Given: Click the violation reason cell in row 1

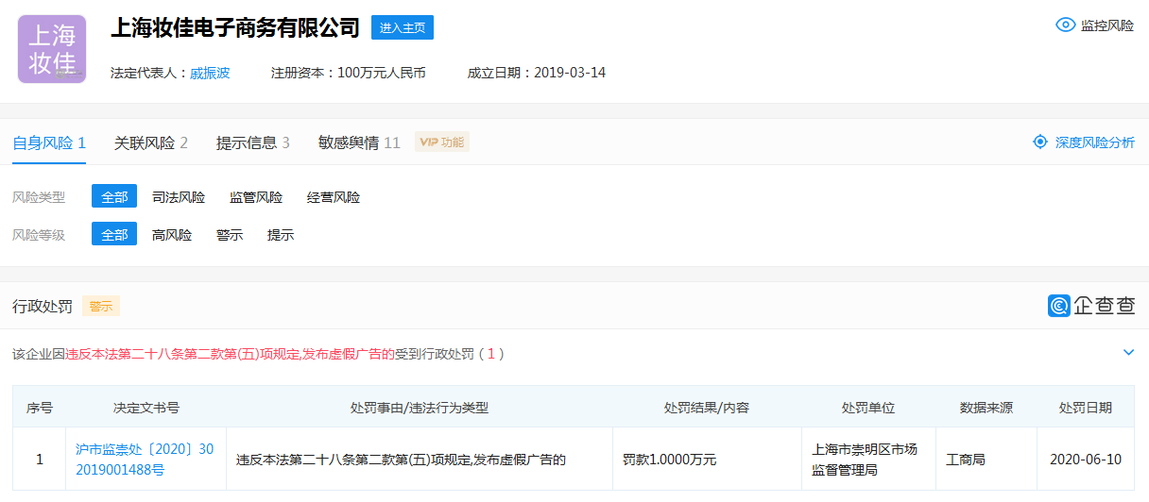Looking at the screenshot, I should pos(420,460).
